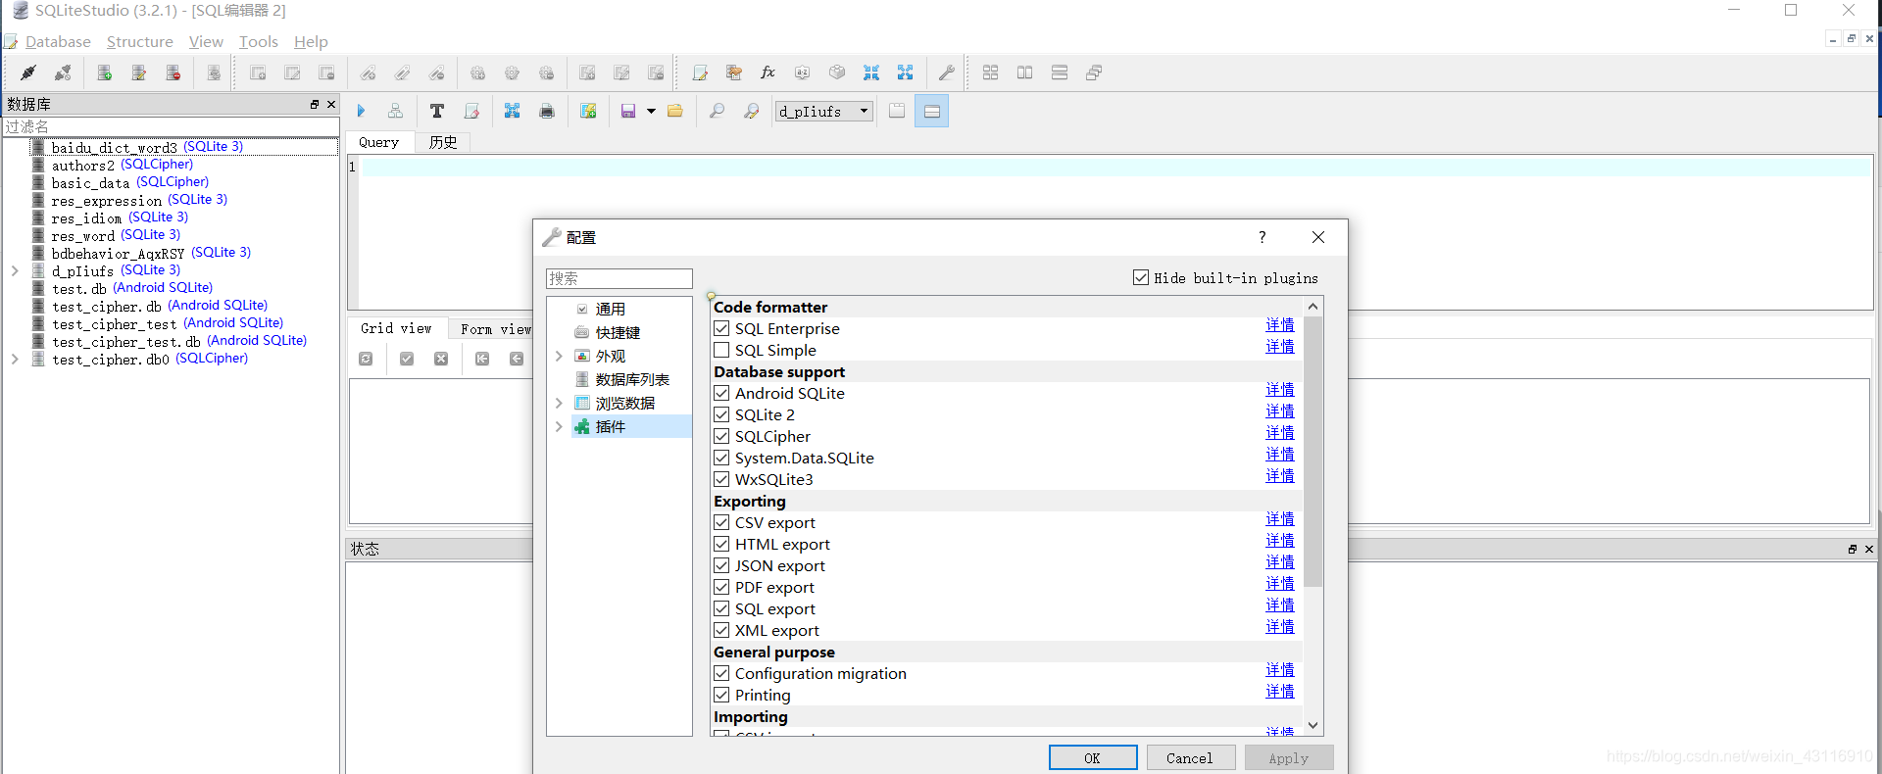Image resolution: width=1882 pixels, height=774 pixels.
Task: Switch to the 历史 tab
Action: pyautogui.click(x=443, y=142)
